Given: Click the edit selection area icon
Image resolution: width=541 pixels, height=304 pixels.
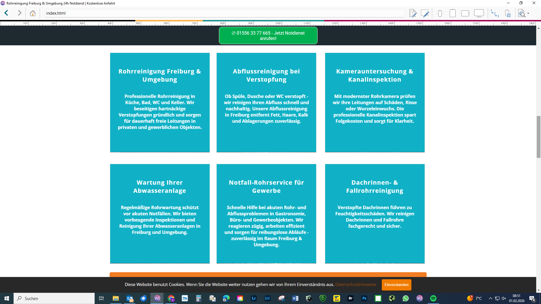Looking at the screenshot, I should coord(425,13).
